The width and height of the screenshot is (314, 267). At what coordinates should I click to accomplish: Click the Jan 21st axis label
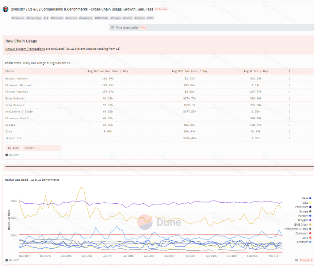point(149,256)
